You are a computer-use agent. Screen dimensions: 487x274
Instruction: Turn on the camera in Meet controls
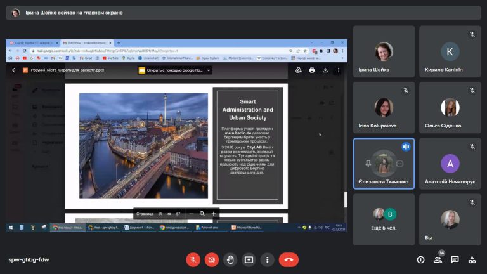212,259
